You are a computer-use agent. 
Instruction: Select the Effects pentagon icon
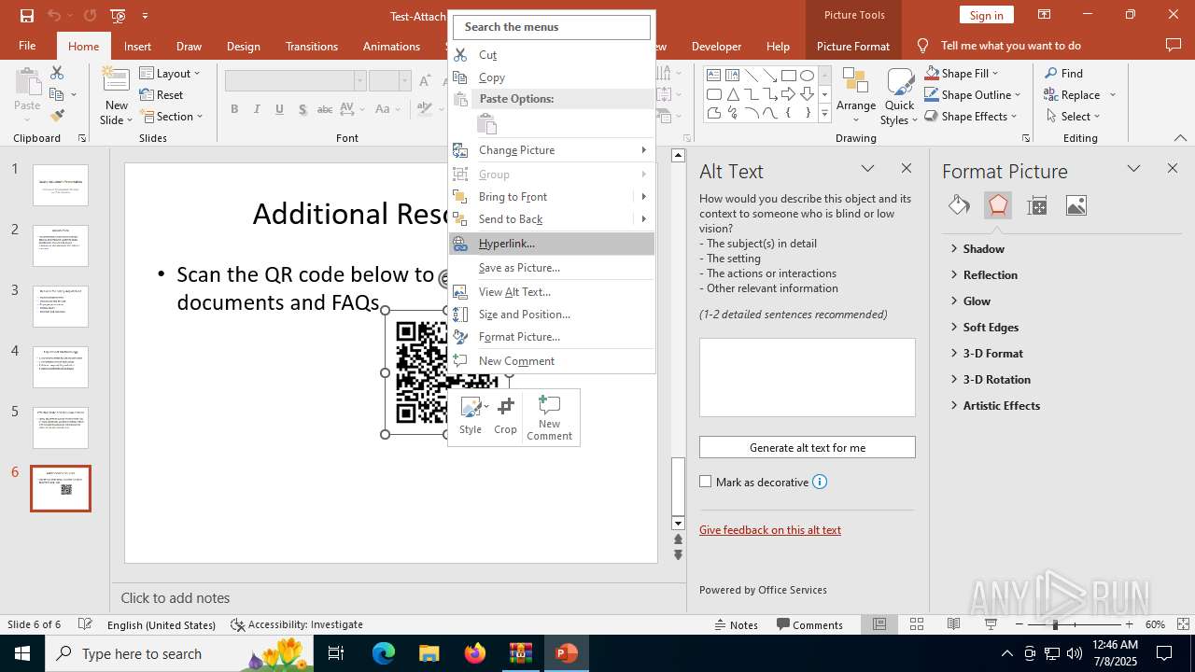click(x=998, y=205)
